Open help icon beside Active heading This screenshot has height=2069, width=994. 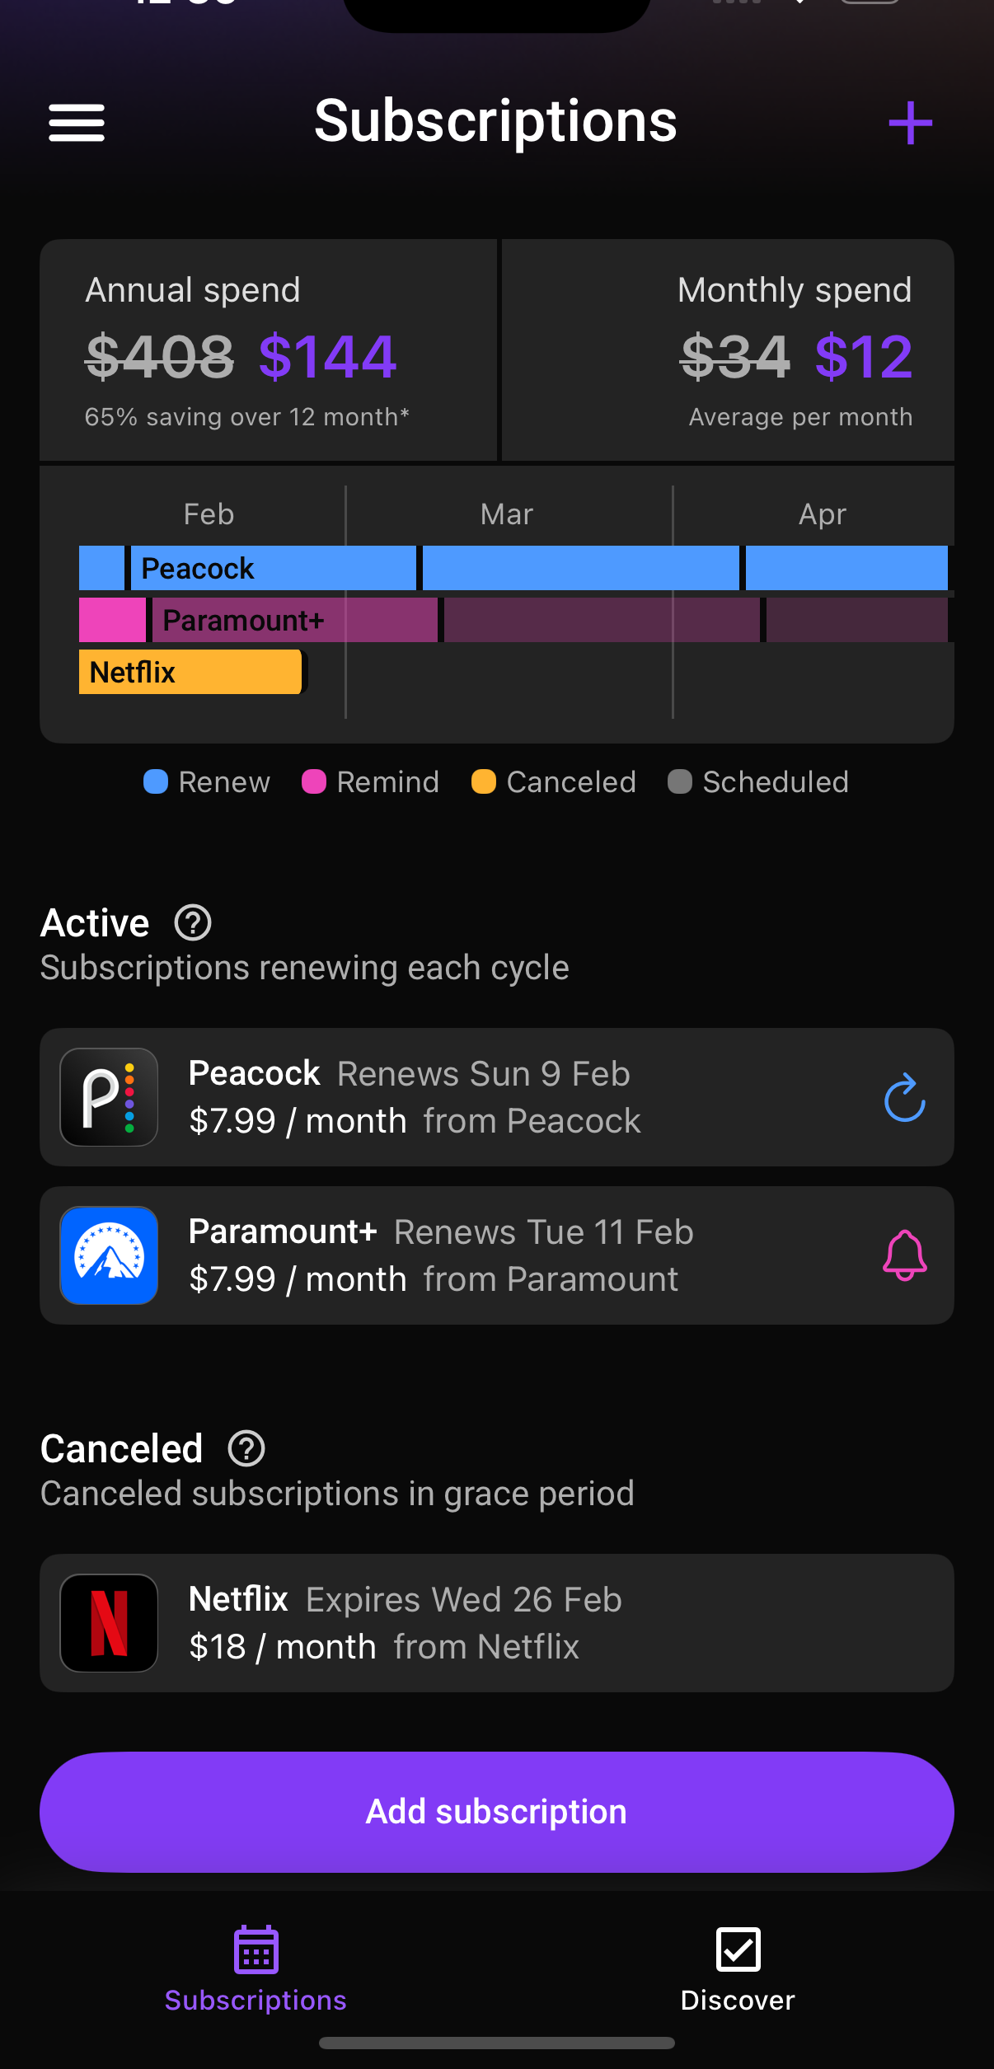click(x=193, y=922)
